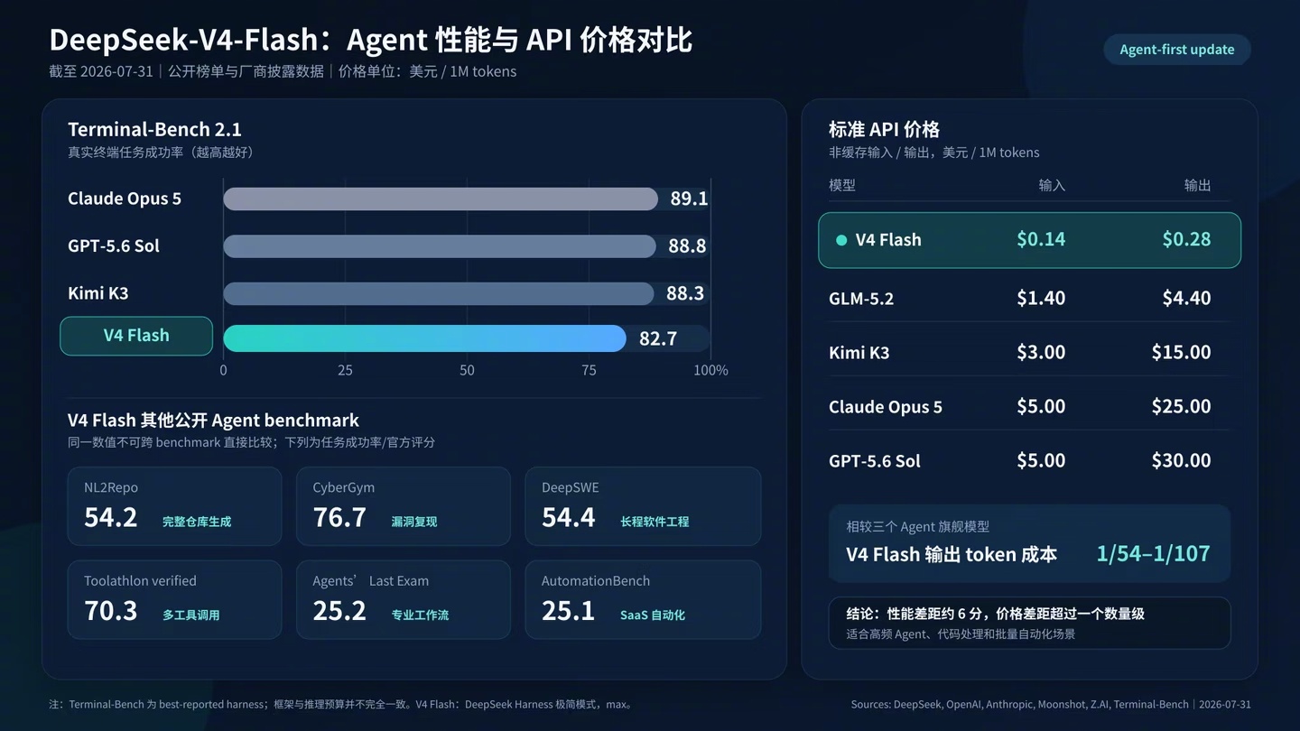Click the 88.3 score value
The image size is (1300, 731).
click(x=685, y=293)
